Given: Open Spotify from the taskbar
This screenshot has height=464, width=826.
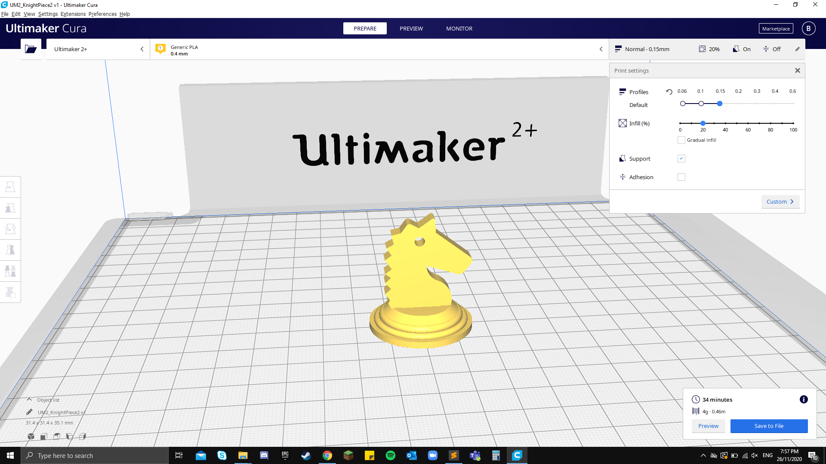Looking at the screenshot, I should click(x=391, y=455).
